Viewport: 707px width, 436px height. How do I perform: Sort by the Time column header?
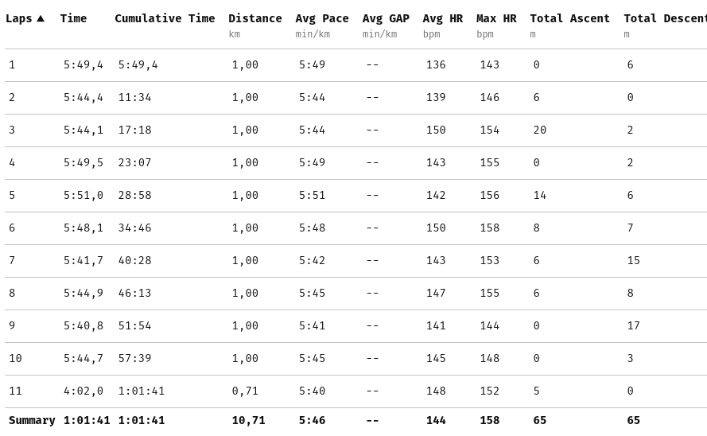click(x=73, y=18)
